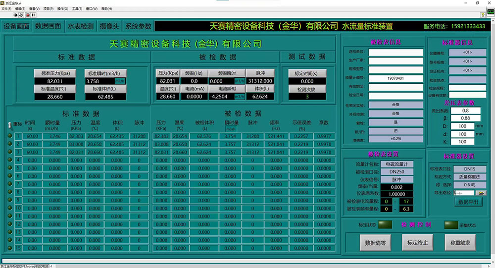Click the round LED beside row 12
The image size is (495, 268).
[x=10, y=224]
